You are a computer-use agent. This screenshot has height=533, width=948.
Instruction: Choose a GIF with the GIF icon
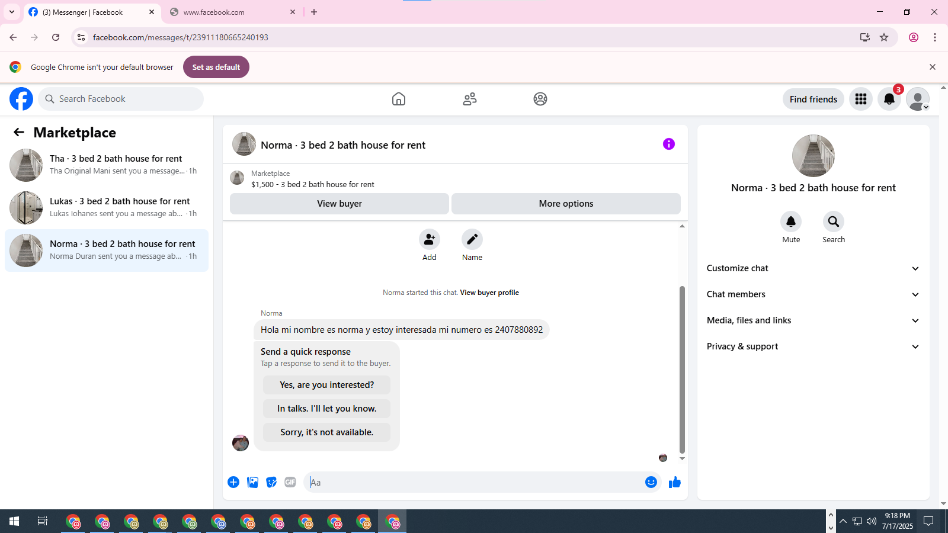[290, 482]
